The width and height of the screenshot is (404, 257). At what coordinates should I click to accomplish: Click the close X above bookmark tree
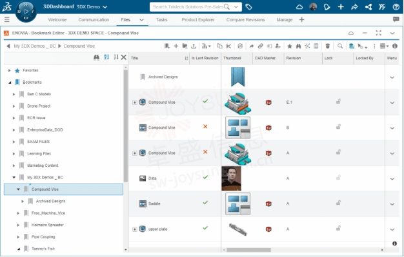point(124,57)
